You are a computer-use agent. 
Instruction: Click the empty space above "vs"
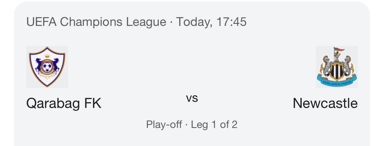pos(192,67)
